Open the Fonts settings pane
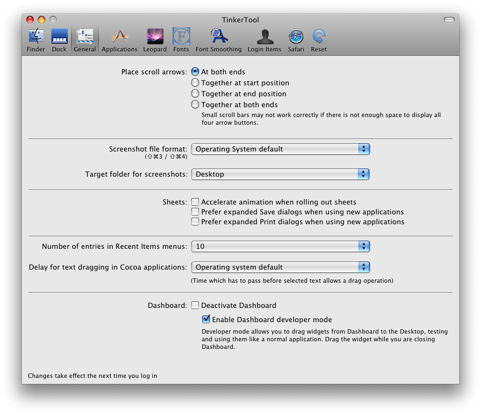The width and height of the screenshot is (481, 414). coord(181,40)
